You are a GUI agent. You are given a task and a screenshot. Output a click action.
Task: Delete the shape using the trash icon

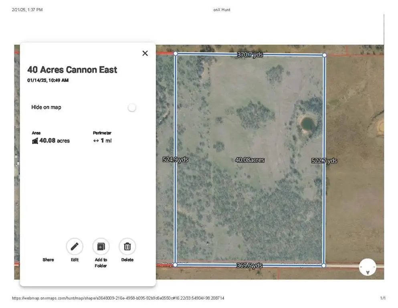pos(127,247)
